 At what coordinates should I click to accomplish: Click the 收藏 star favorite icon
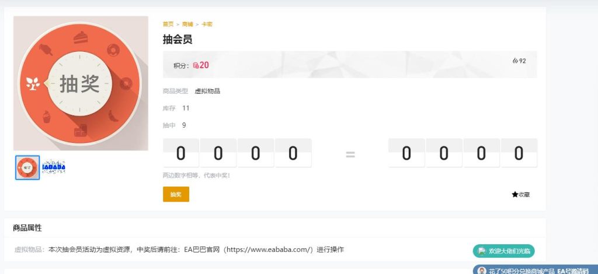(515, 195)
